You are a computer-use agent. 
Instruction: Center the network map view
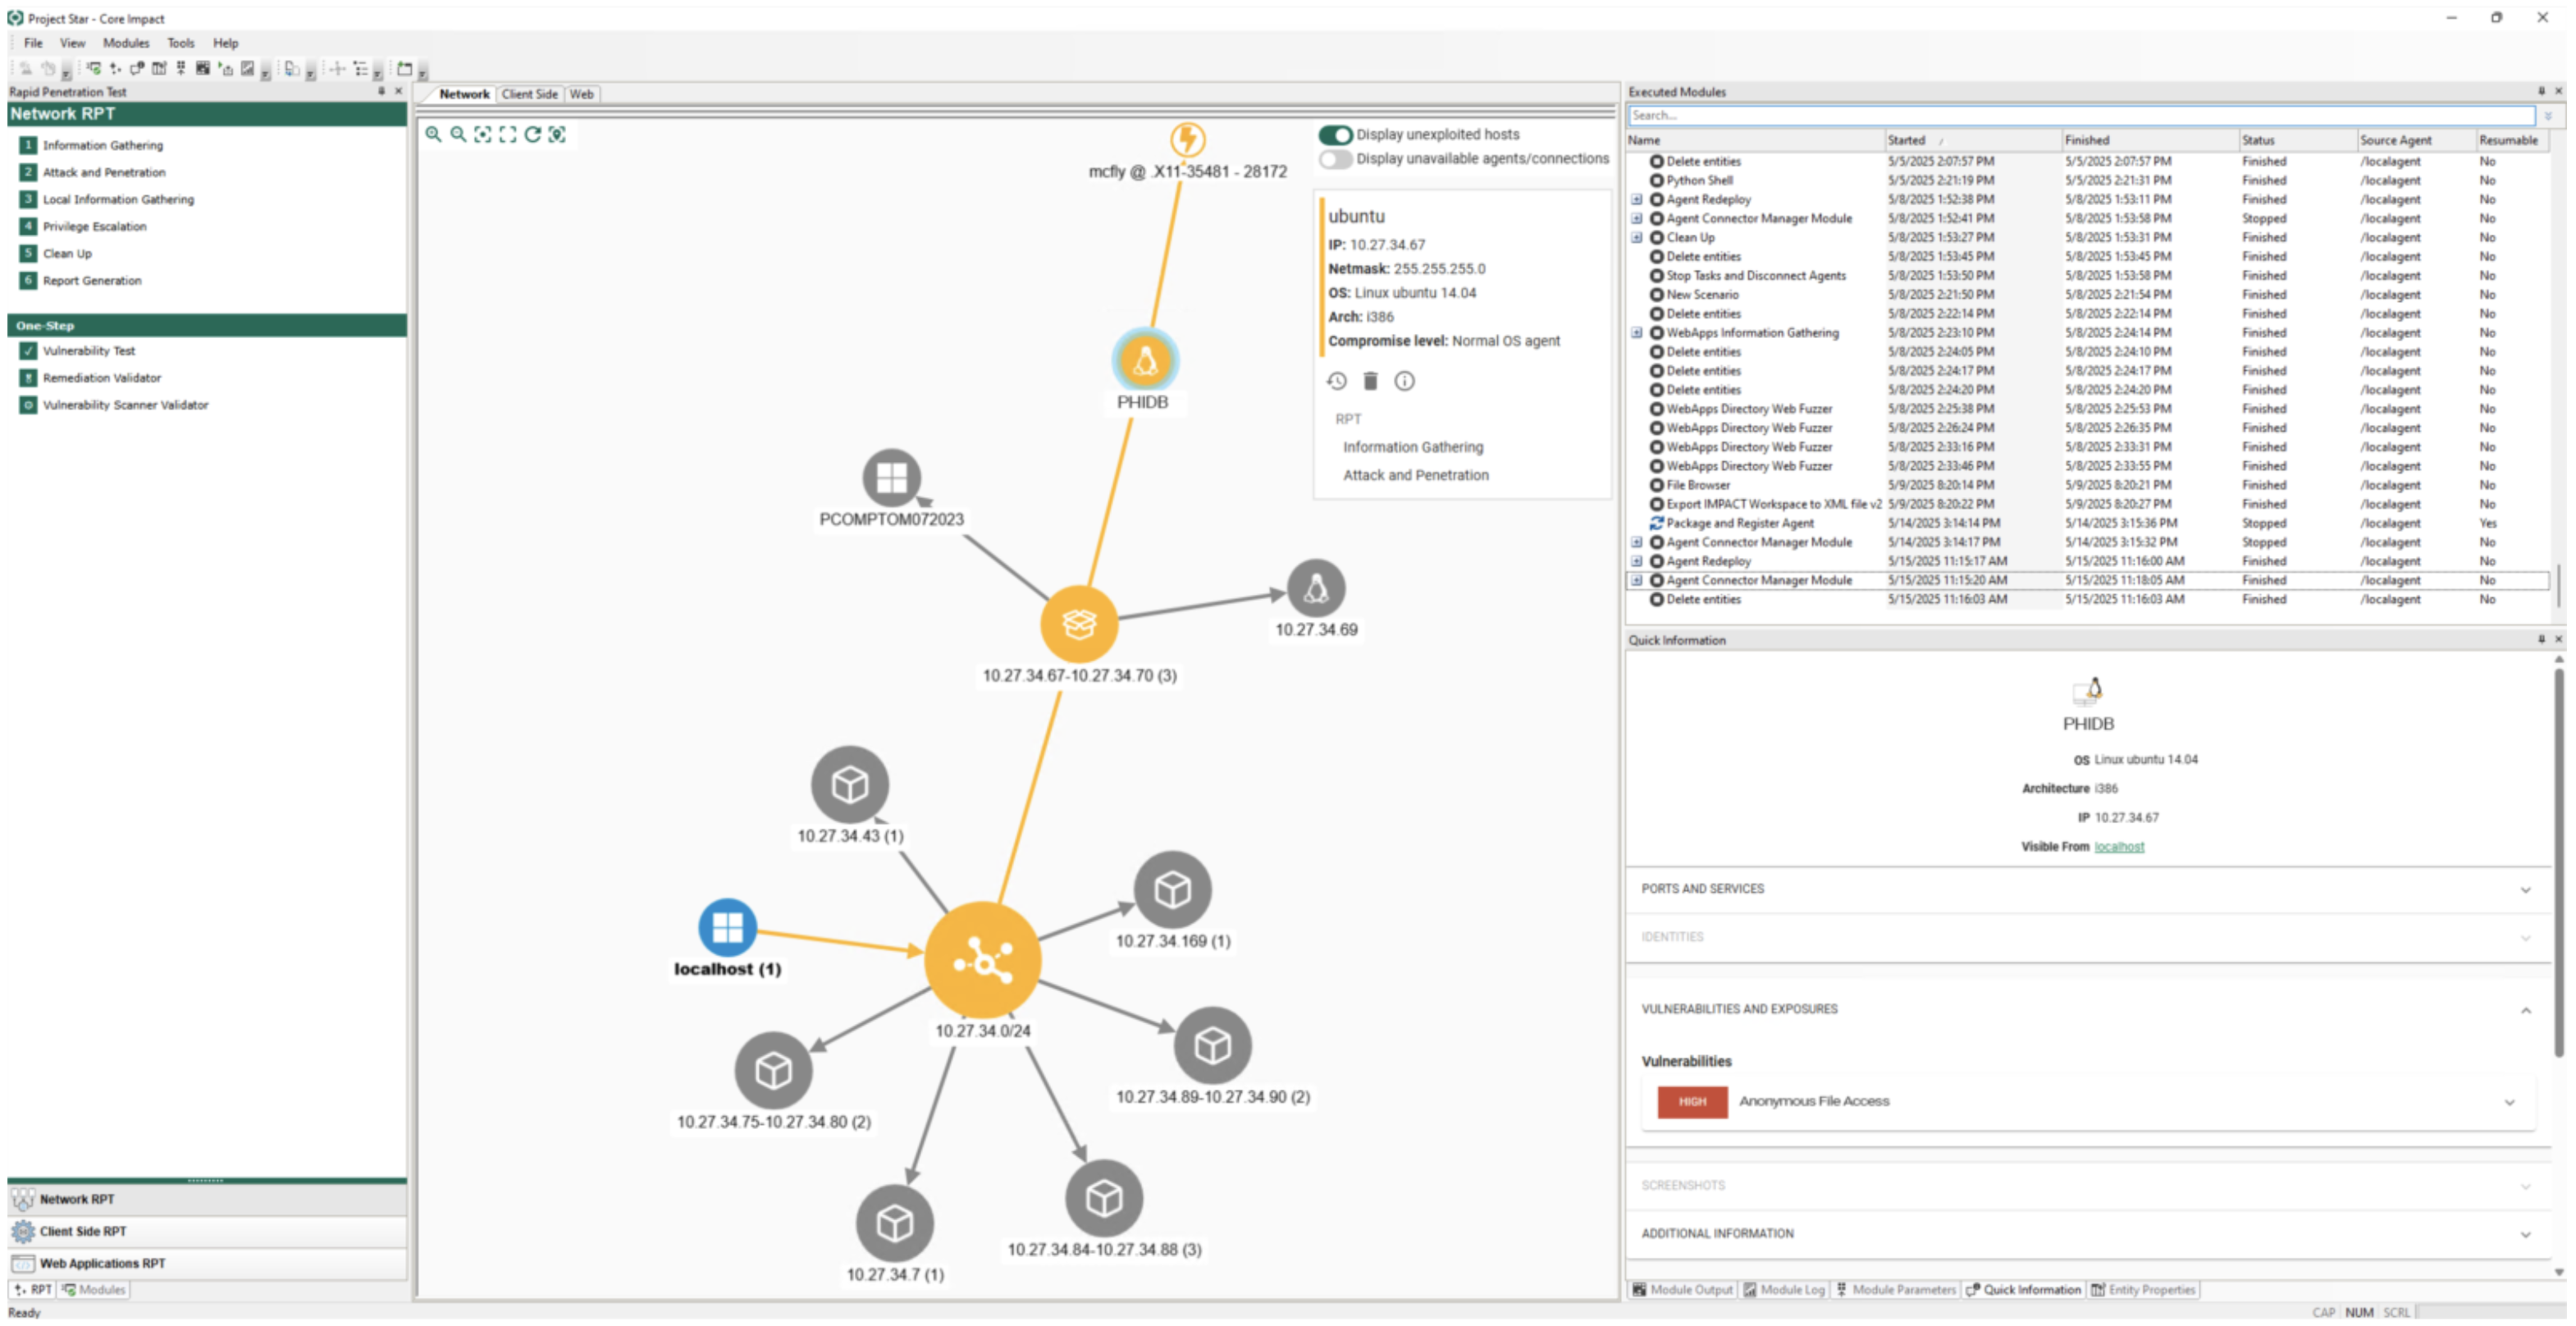pyautogui.click(x=483, y=134)
